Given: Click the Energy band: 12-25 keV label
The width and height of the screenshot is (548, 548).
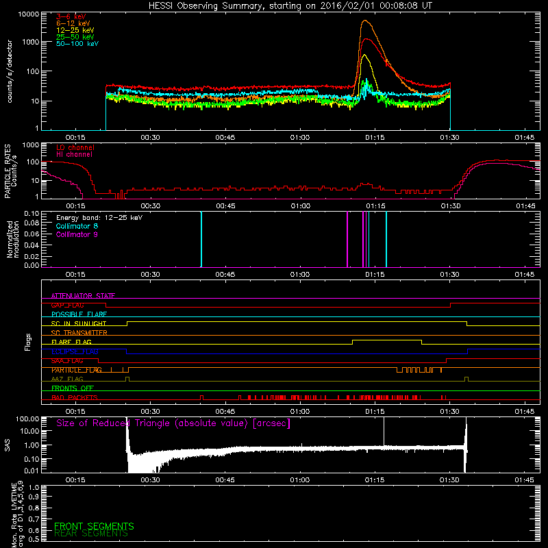Looking at the screenshot, I should coord(99,218).
